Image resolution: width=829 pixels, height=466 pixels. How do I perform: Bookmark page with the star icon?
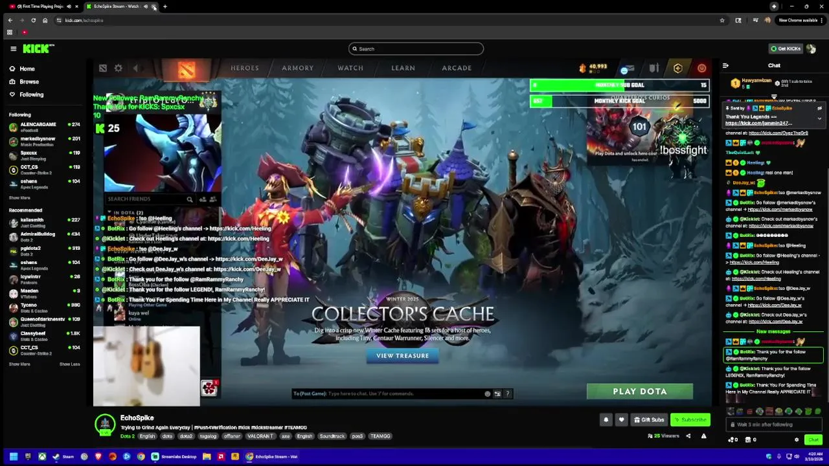coord(722,20)
